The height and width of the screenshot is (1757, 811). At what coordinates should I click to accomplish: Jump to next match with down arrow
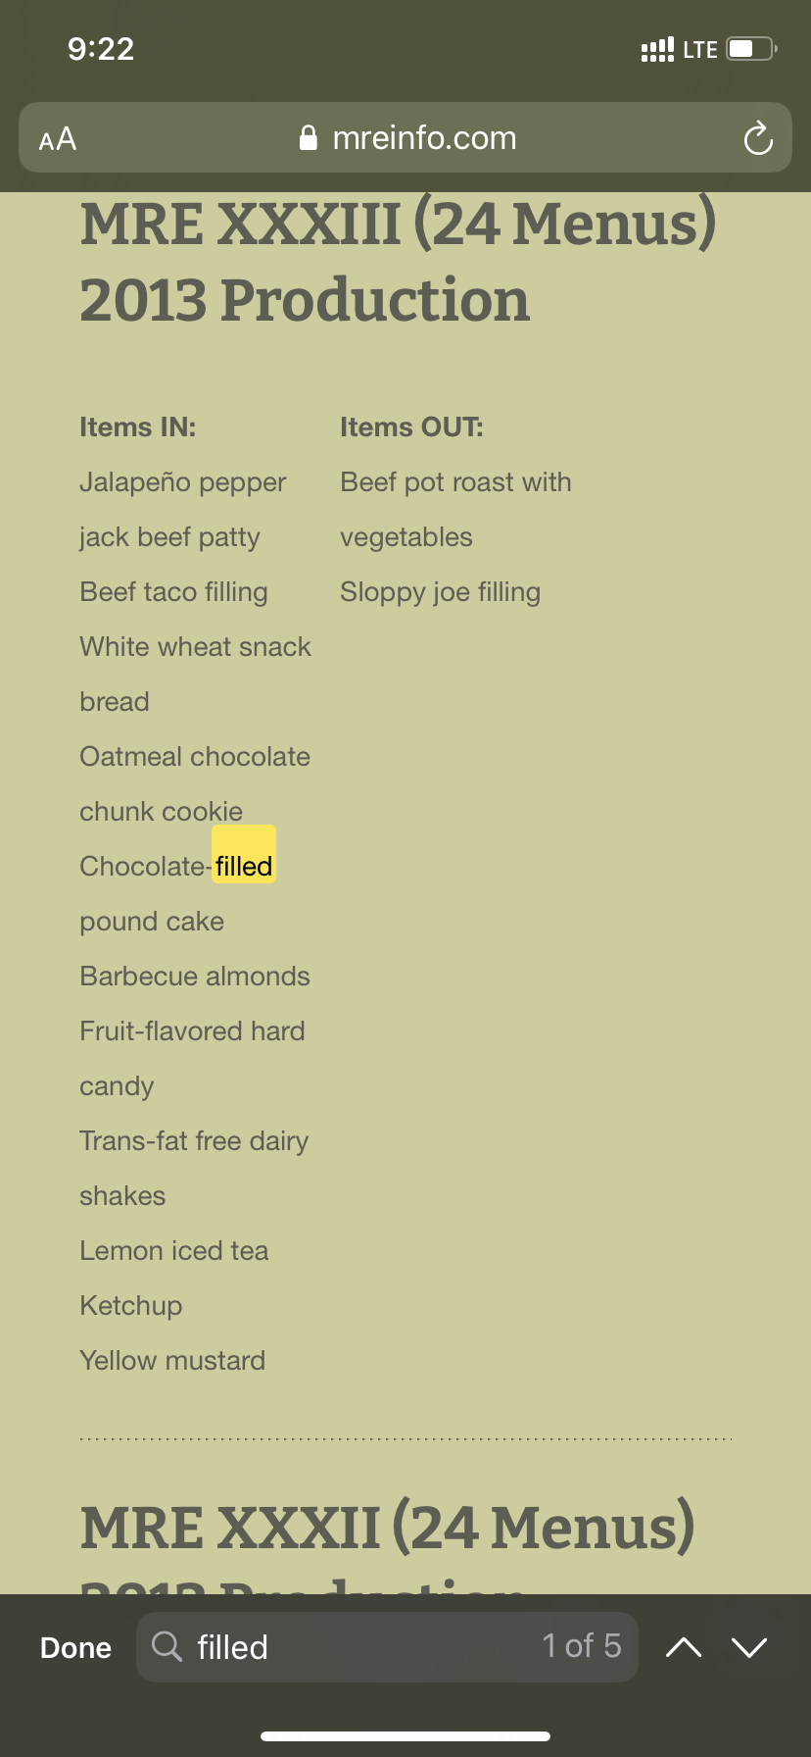point(749,1647)
